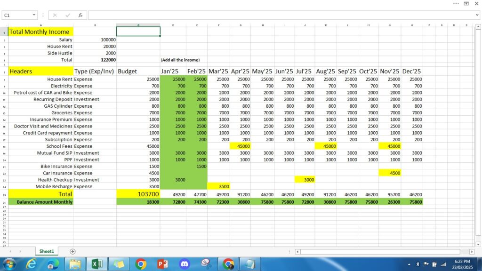Click the Windows Start button
The width and height of the screenshot is (482, 271).
click(x=9, y=264)
